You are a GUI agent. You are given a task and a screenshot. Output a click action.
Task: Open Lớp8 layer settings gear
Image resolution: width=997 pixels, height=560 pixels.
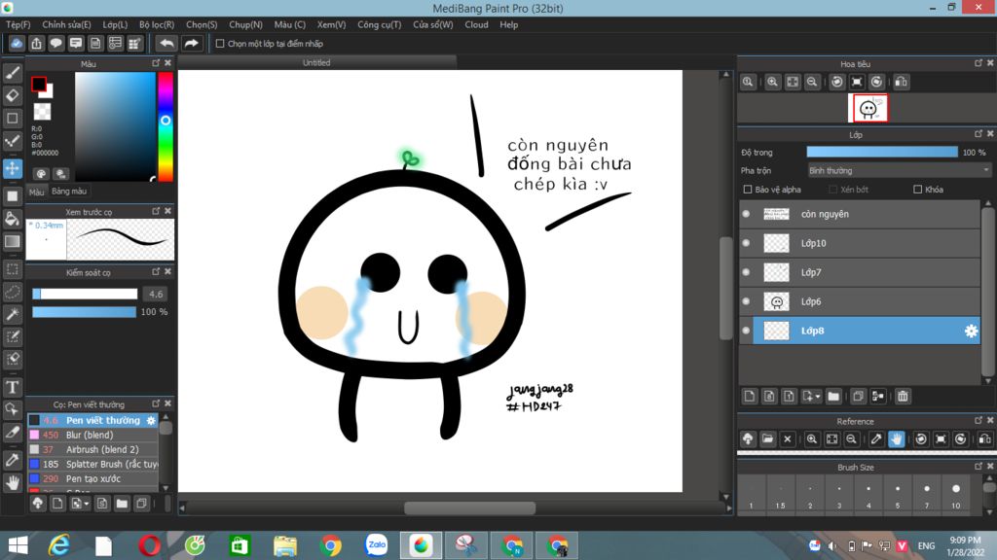tap(971, 331)
